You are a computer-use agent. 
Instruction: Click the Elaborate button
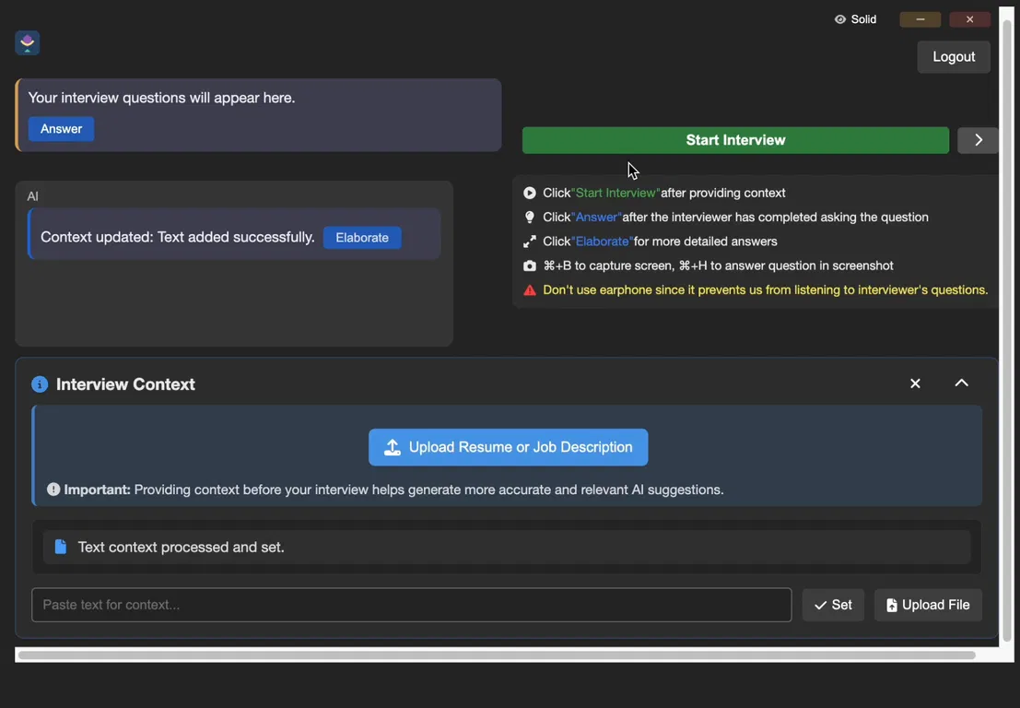coord(362,238)
